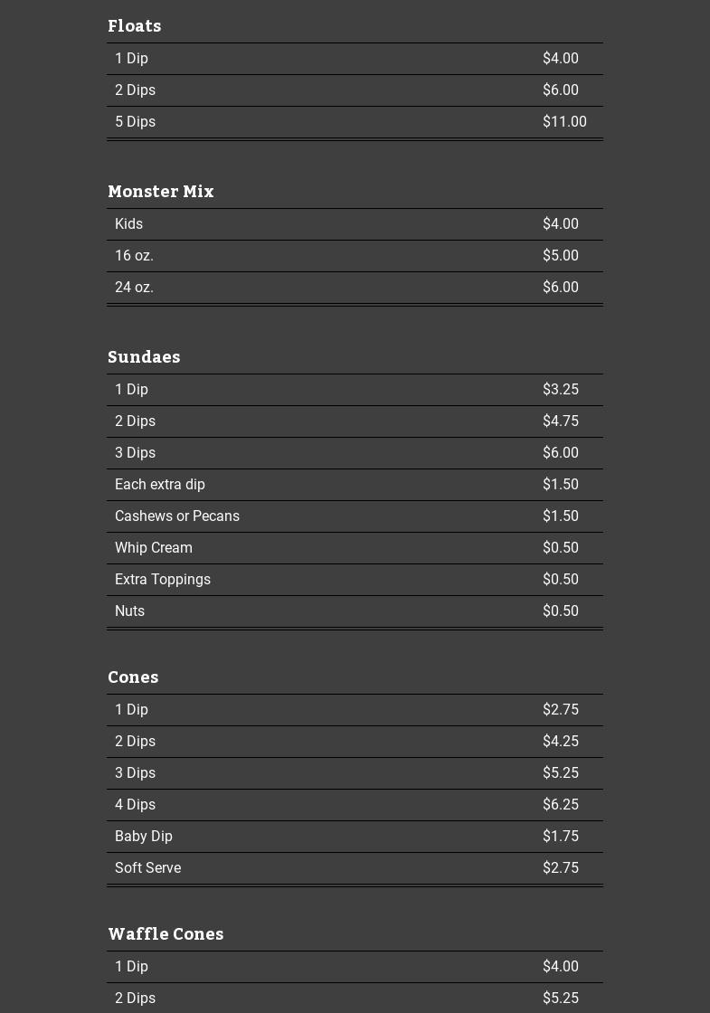Click the Cones section heading
This screenshot has height=1013, width=710.
[133, 677]
